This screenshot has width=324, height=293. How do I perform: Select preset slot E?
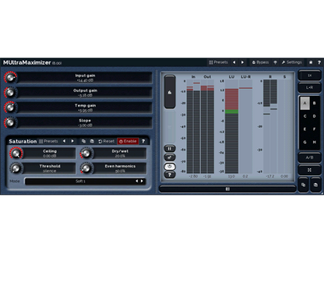coord(305,129)
